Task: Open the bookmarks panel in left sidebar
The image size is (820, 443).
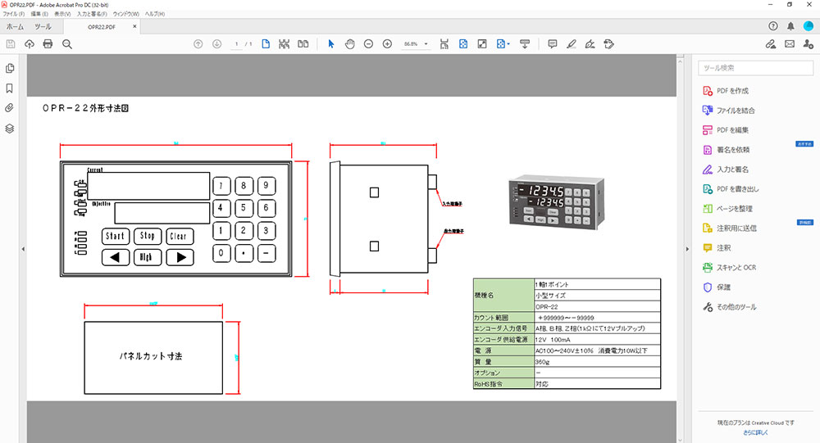Action: [x=10, y=88]
